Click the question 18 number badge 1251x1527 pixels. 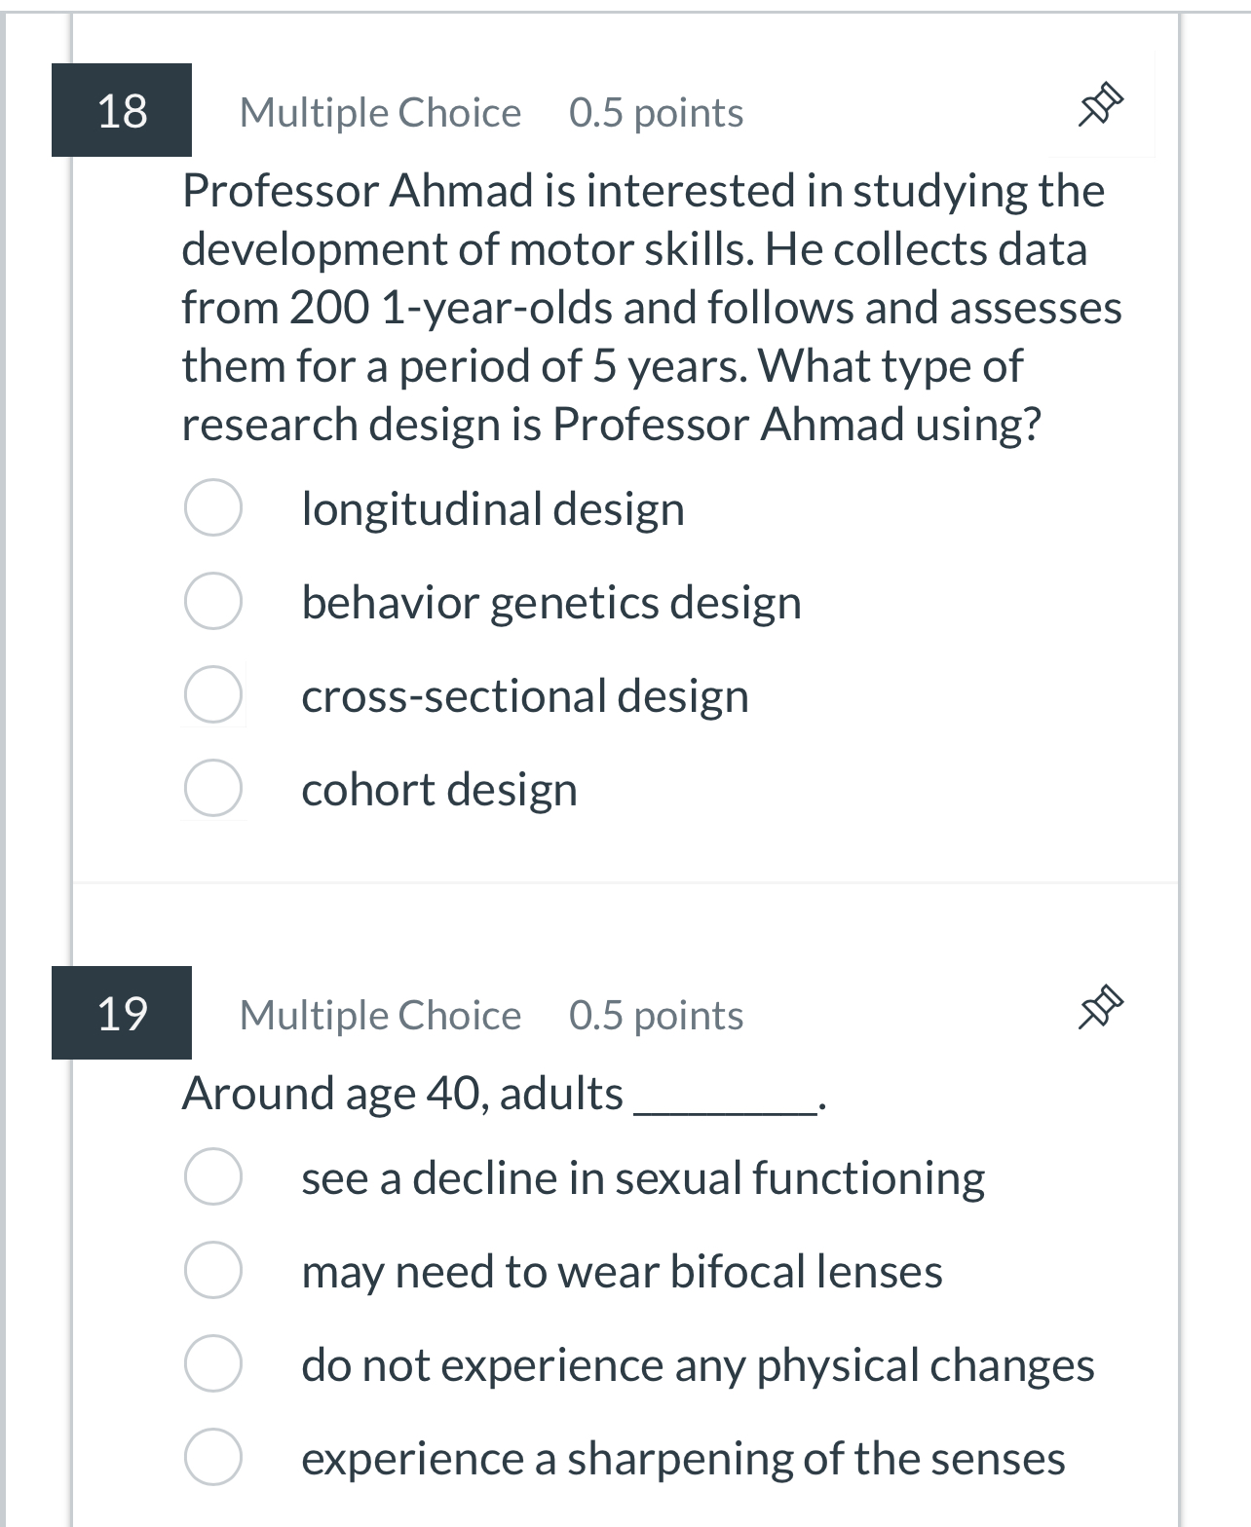[x=120, y=110]
